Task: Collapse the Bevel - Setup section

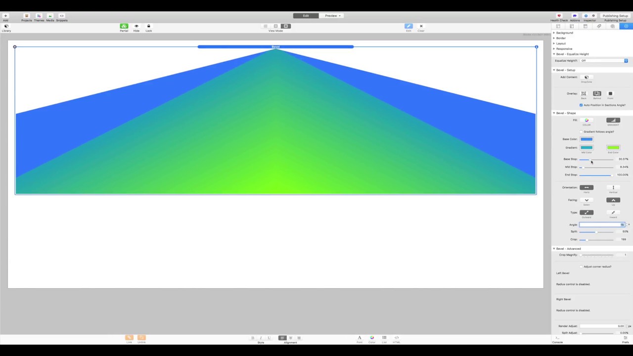Action: [x=554, y=70]
